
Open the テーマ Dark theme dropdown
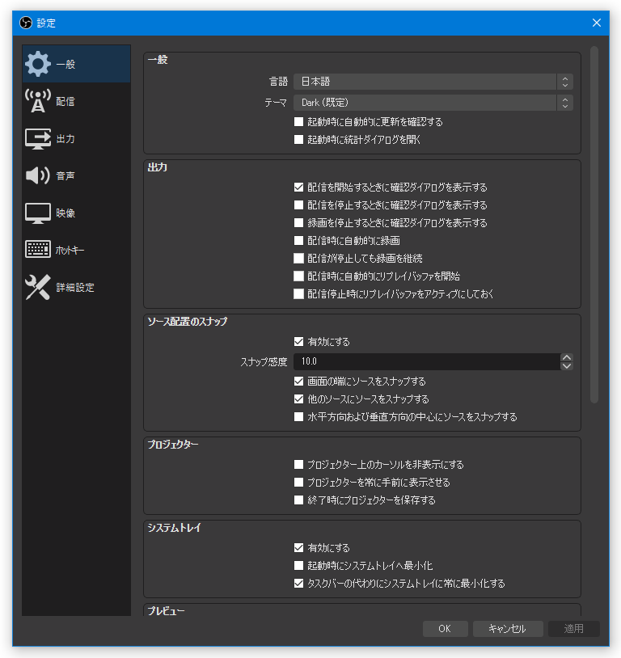pyautogui.click(x=433, y=103)
